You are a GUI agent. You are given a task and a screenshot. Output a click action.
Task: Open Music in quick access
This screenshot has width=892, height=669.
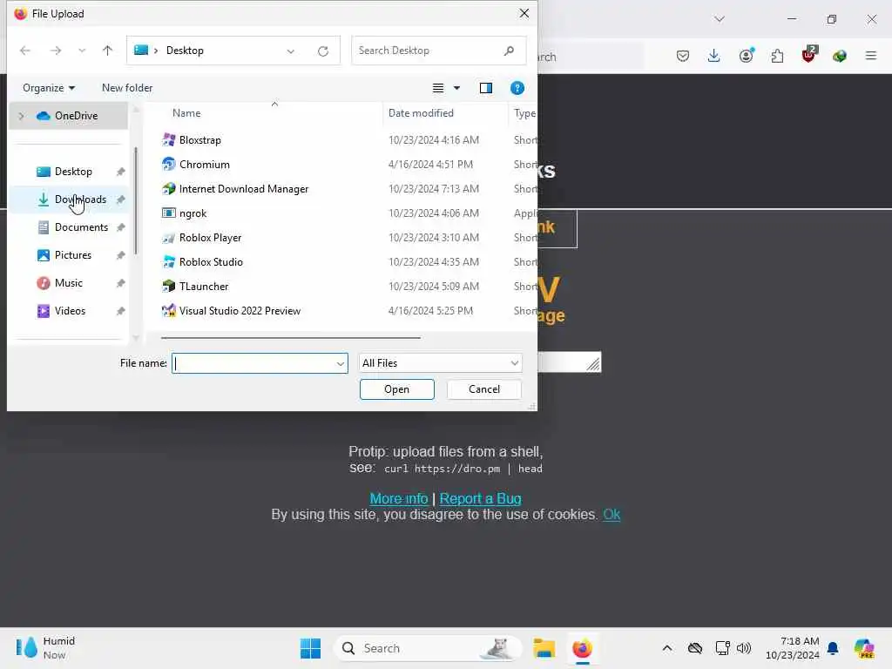click(x=68, y=283)
